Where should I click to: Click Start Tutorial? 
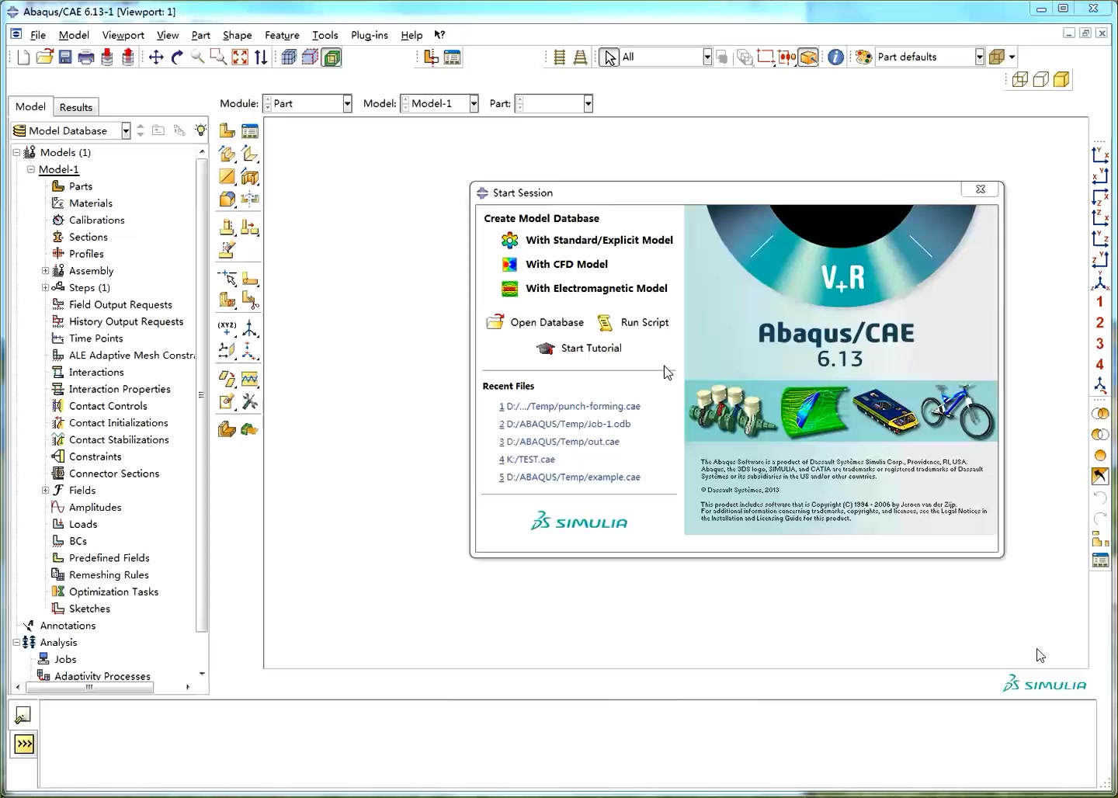pyautogui.click(x=579, y=348)
